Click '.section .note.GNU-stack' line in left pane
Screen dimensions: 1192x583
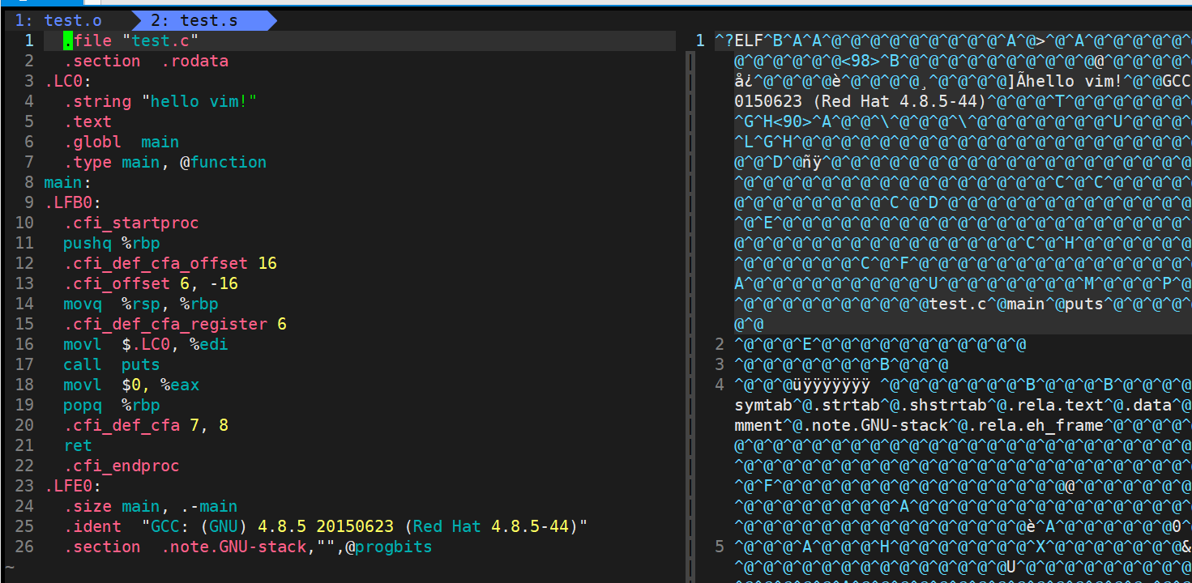[248, 547]
